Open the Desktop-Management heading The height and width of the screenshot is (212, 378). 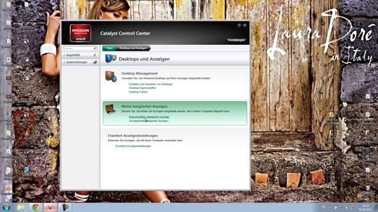(139, 73)
